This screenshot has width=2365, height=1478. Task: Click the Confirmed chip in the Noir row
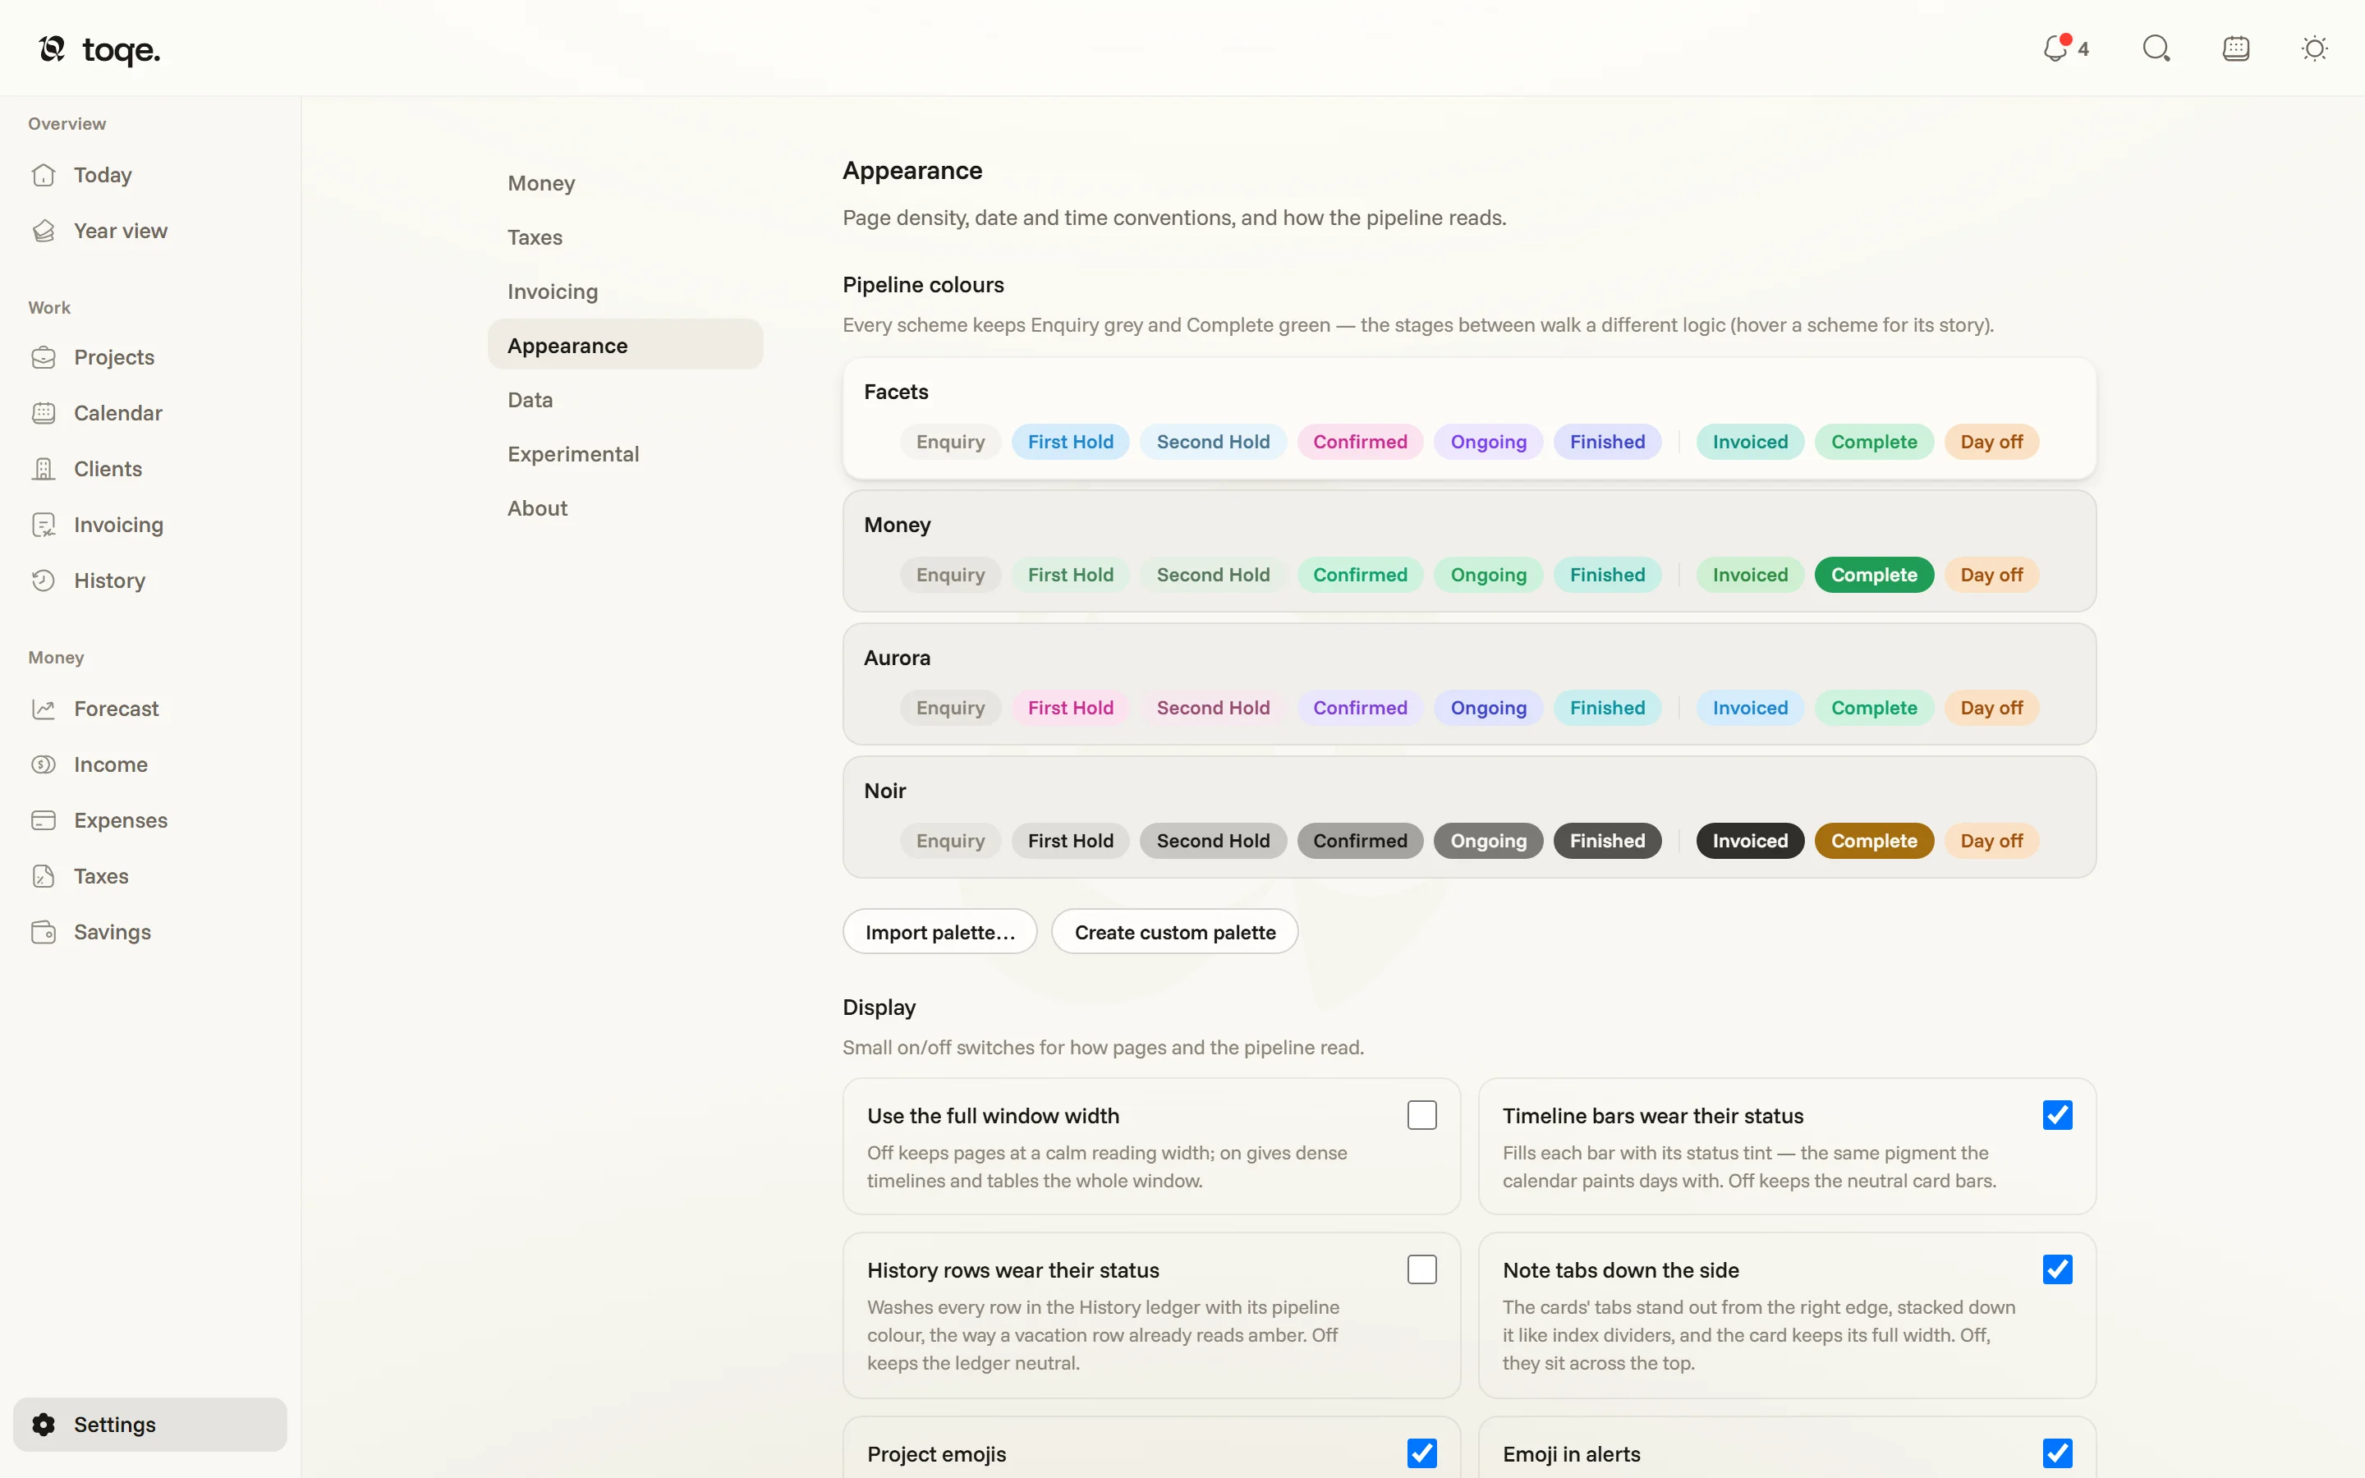point(1359,841)
